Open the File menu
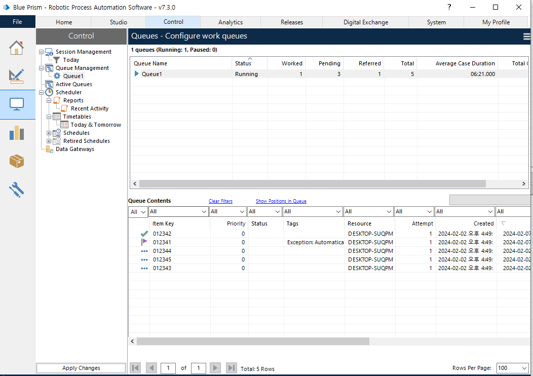This screenshot has height=376, width=533. (x=17, y=22)
